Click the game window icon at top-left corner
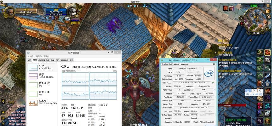 [x=1, y=2]
